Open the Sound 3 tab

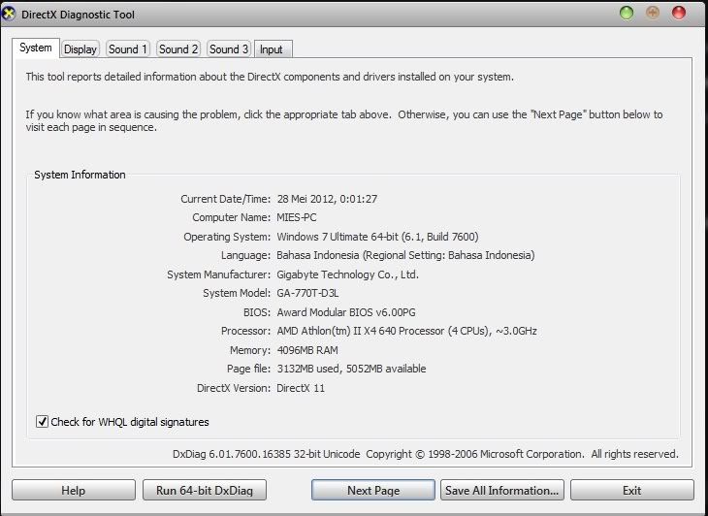click(229, 49)
